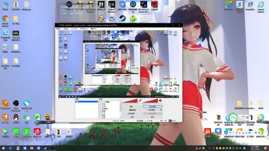Screen dimensions: 269x151
Task: Click the 编辑场景 edit scene button
Action: coord(132,110)
